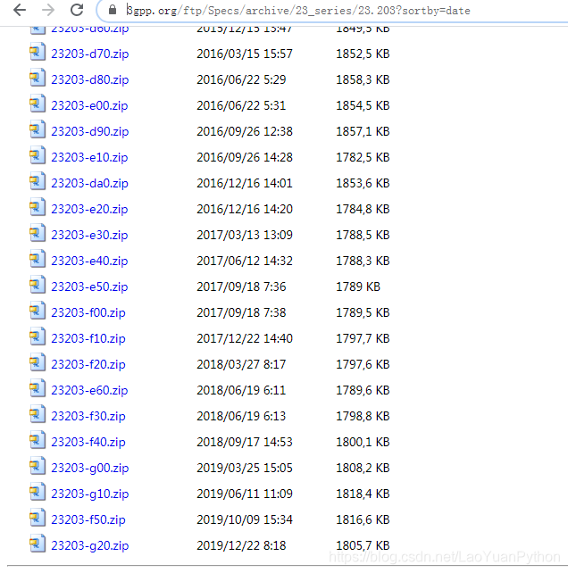This screenshot has height=573, width=568.
Task: Click the 23203-g20.zip link
Action: (x=90, y=545)
